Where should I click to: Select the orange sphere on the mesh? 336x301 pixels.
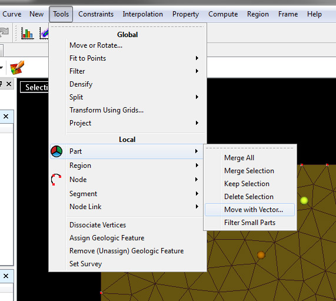click(261, 255)
